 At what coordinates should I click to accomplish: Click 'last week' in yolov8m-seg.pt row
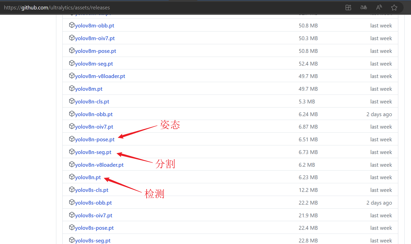point(381,64)
